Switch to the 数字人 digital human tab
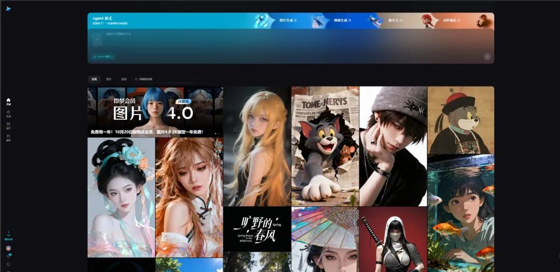This screenshot has width=560, height=272. click(394, 21)
